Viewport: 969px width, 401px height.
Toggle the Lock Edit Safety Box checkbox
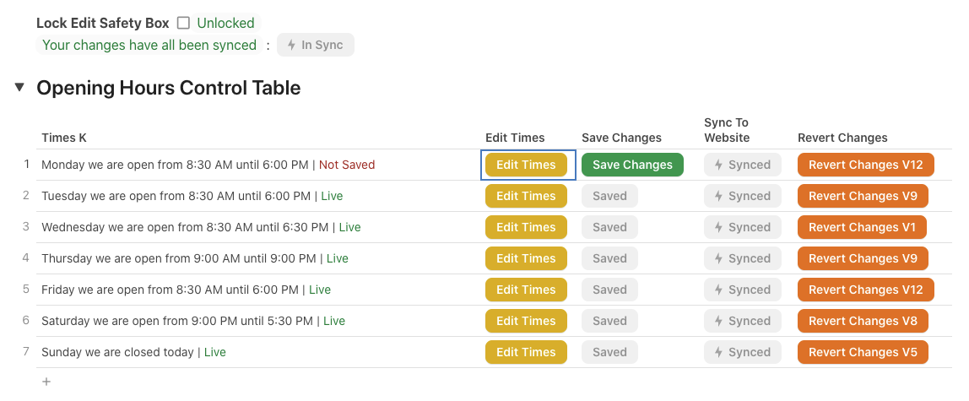click(x=183, y=23)
